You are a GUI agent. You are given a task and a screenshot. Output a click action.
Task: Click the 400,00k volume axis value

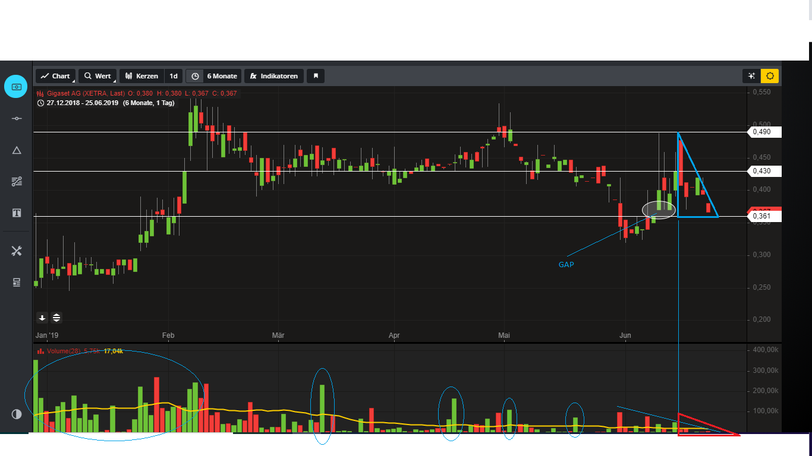[x=765, y=350]
